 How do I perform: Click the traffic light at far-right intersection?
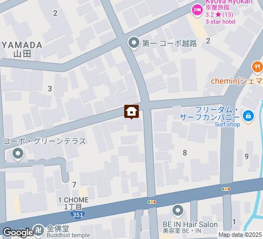point(226,189)
